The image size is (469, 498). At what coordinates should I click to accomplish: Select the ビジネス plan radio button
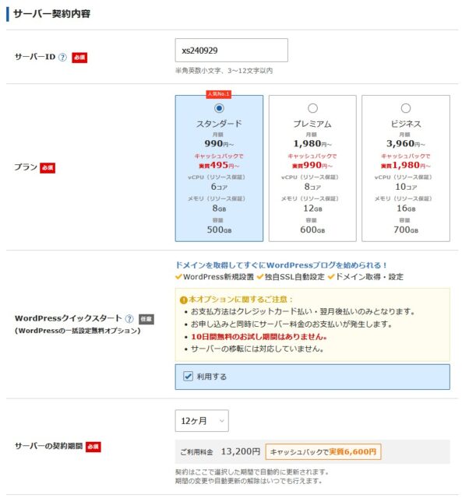tap(406, 108)
